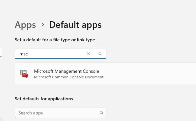
Task: Focus the Search apps input field
Action: coord(61,113)
